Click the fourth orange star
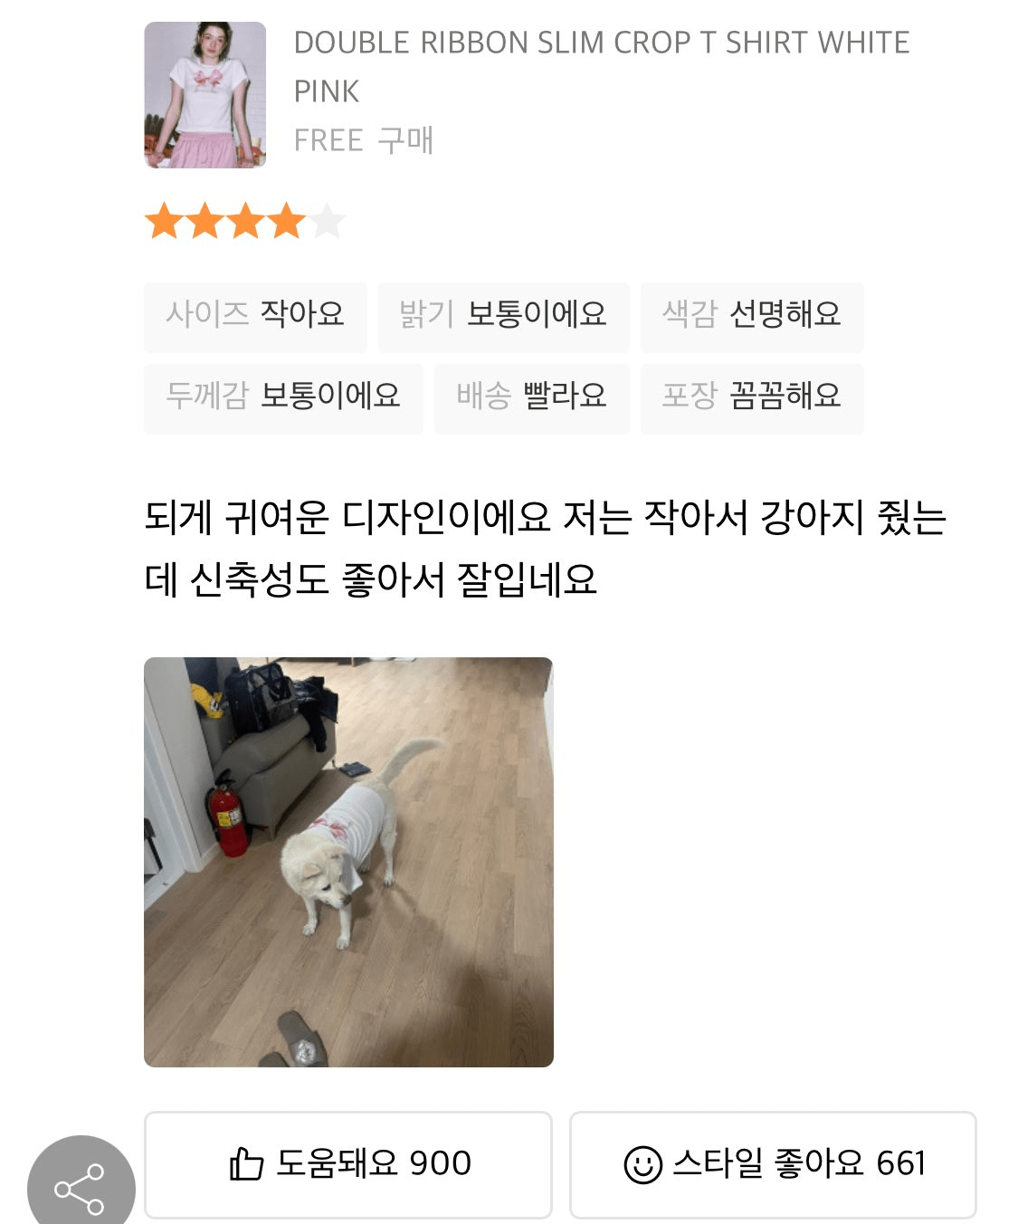 [x=286, y=221]
